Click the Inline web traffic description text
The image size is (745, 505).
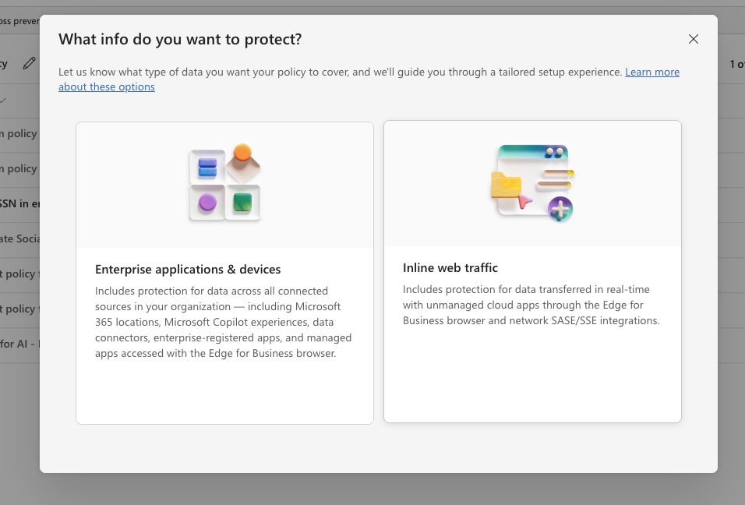tap(531, 305)
